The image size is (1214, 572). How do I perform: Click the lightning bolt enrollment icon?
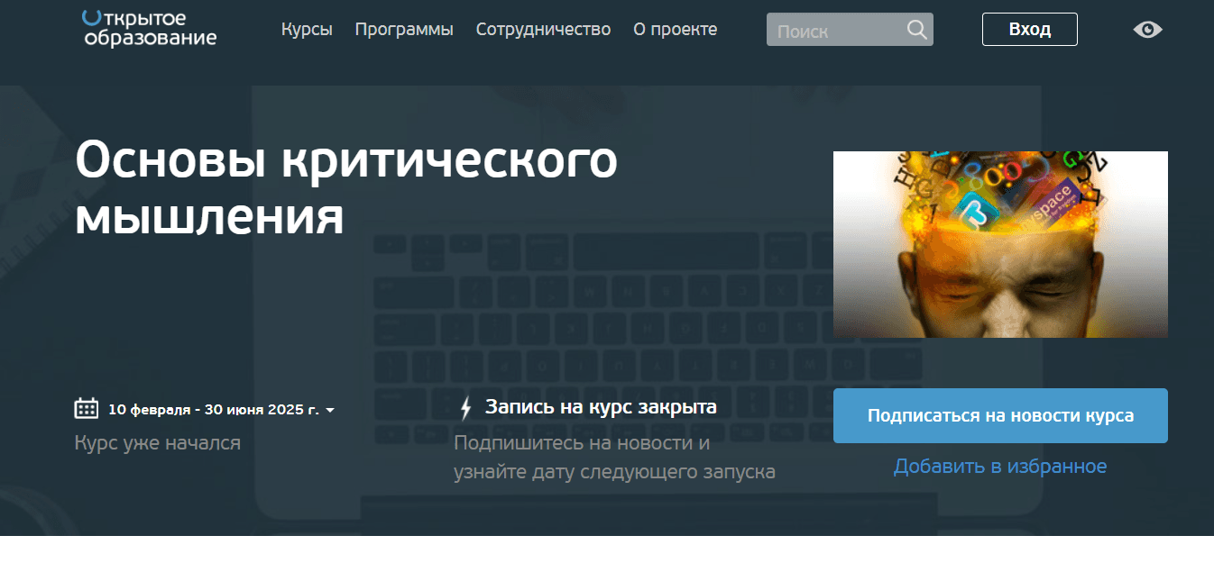pyautogui.click(x=466, y=408)
